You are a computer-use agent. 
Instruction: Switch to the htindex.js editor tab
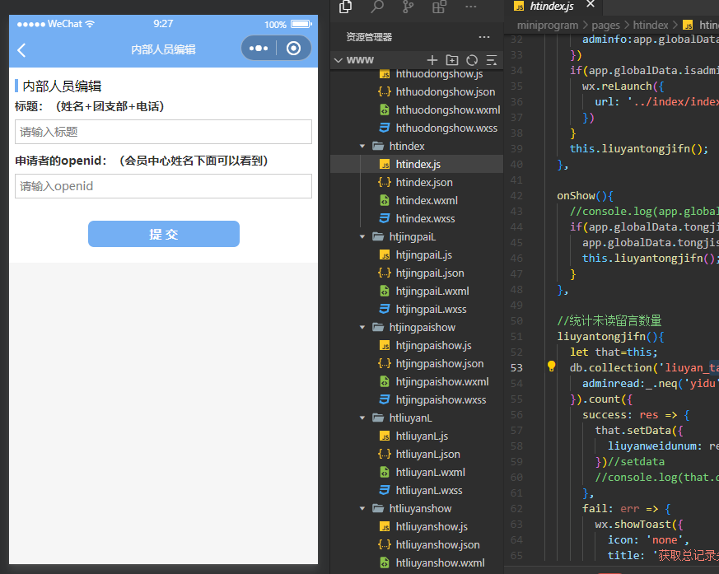(x=552, y=6)
